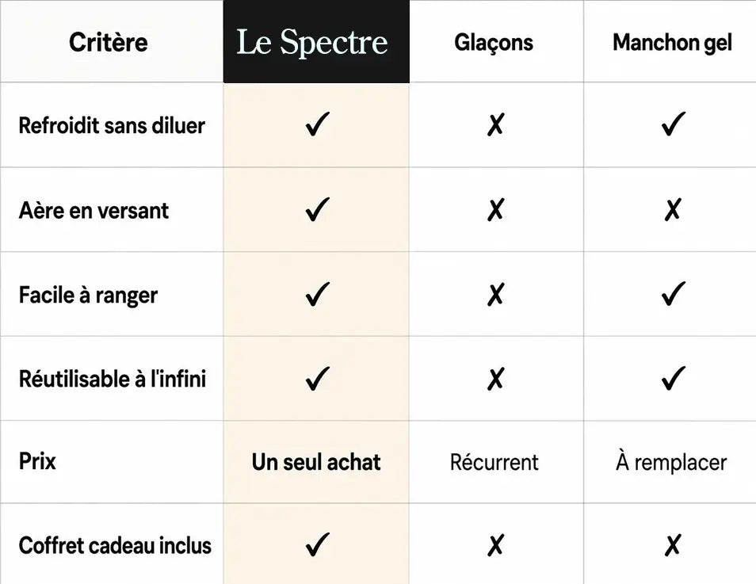Select the Glaçons column header
The height and width of the screenshot is (584, 756).
[494, 43]
